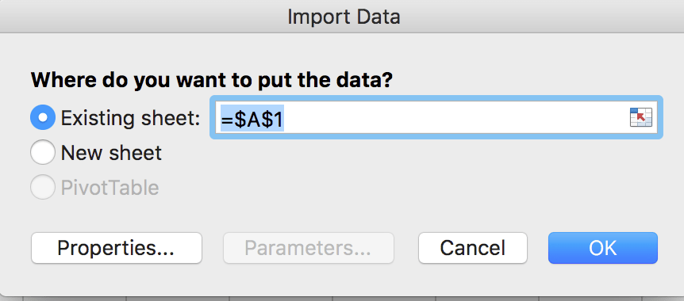The height and width of the screenshot is (301, 684).
Task: Click the highlighted =$A$1 text
Action: 252,118
